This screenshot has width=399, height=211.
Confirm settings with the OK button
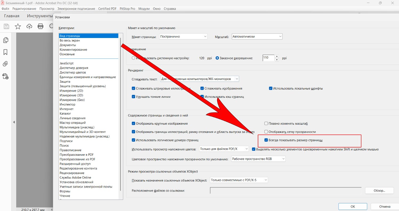(353, 206)
